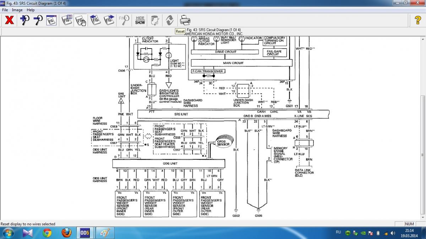Open the Image menu
426x239 pixels.
tap(17, 10)
